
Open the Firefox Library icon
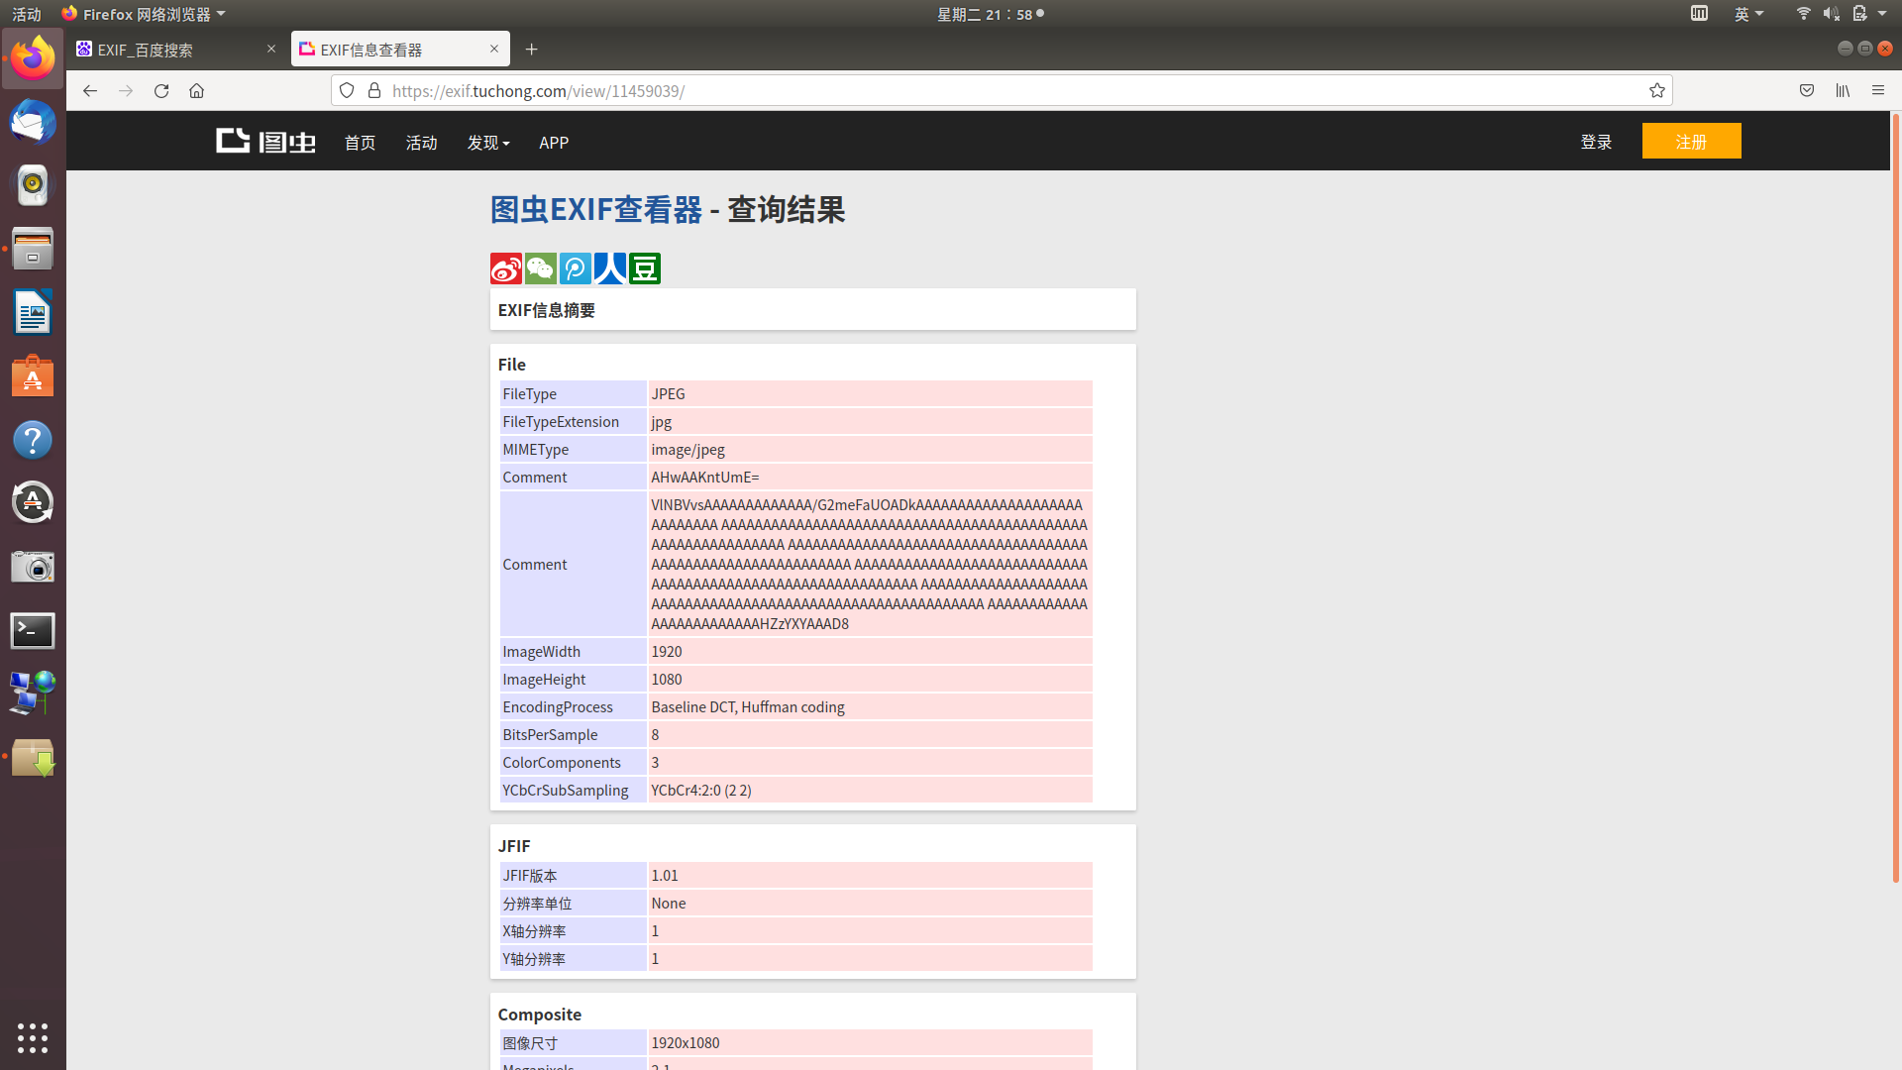coord(1843,90)
